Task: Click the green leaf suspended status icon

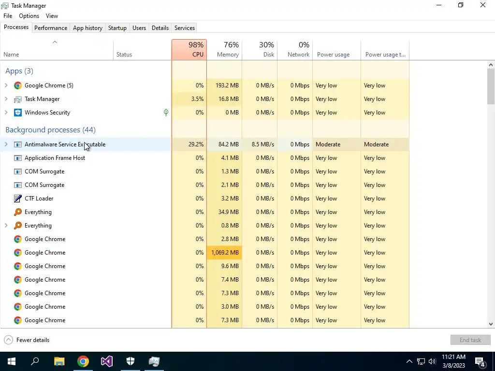Action: (166, 112)
